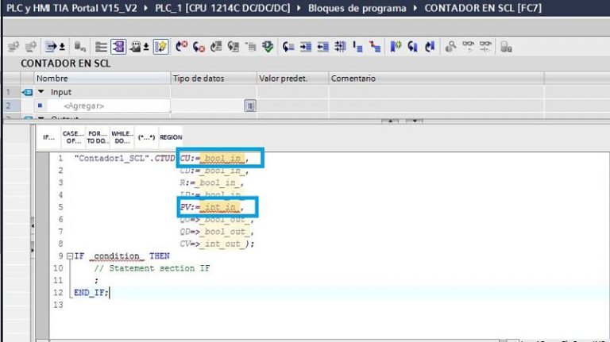Select the _int_in_ placeholder for PV
Viewport: 610px width, 342px height.
click(220, 208)
